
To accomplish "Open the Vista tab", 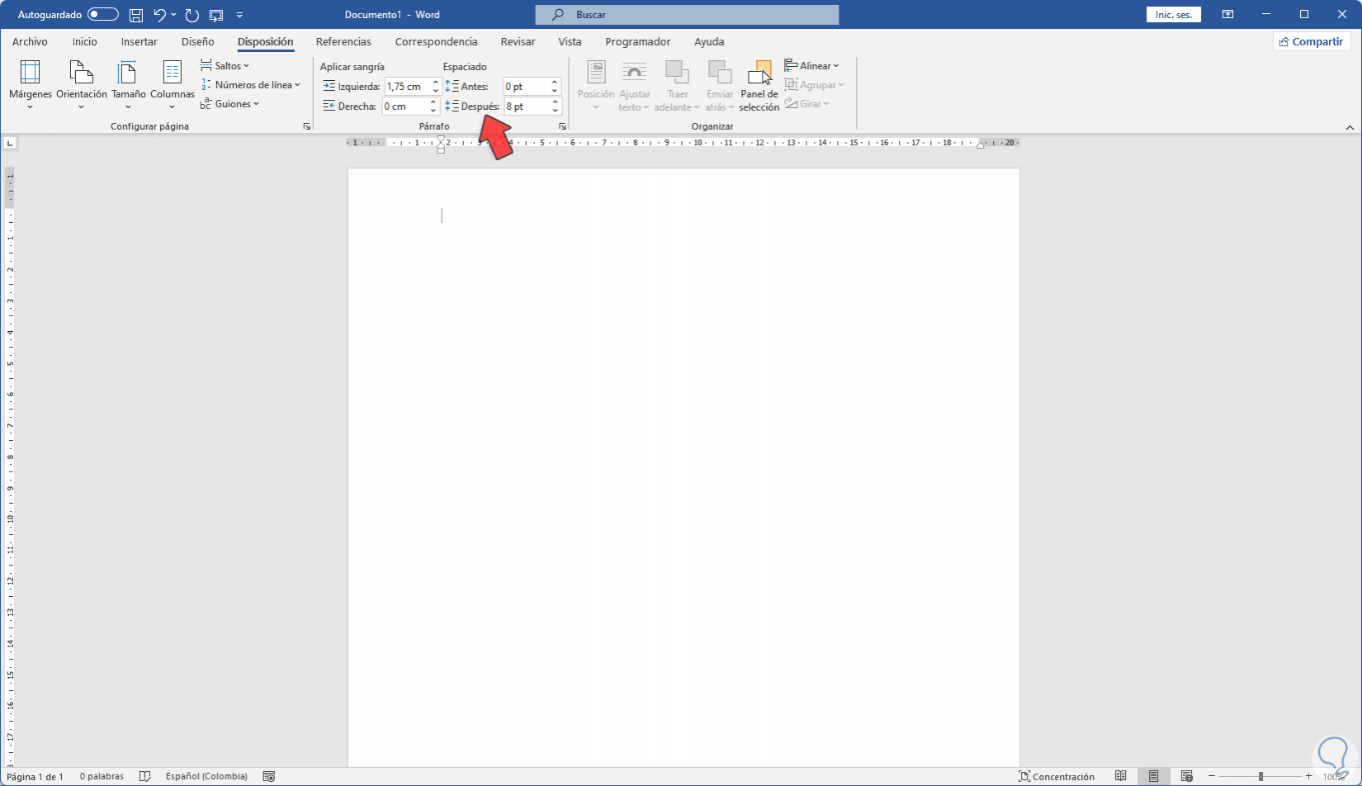I will coord(570,41).
